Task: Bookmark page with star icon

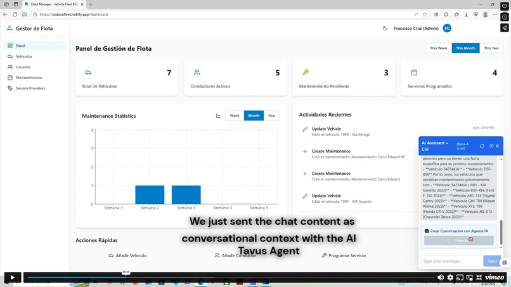Action: [x=425, y=15]
